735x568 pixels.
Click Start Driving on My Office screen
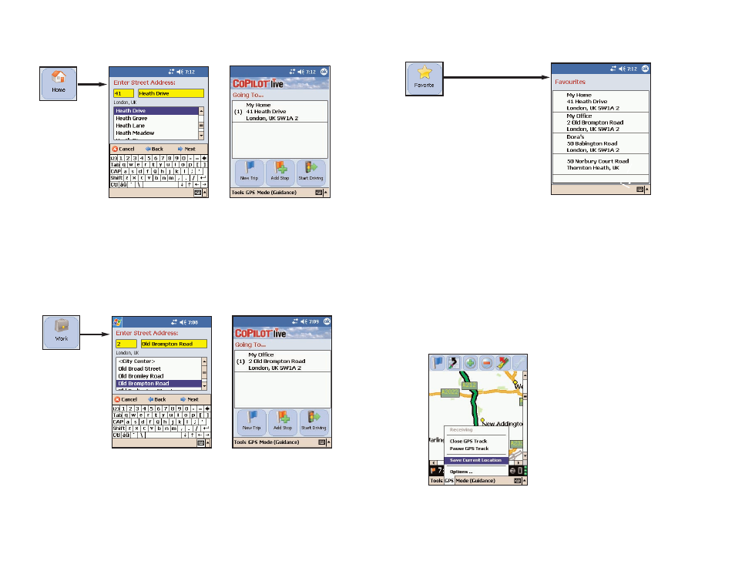pos(314,422)
